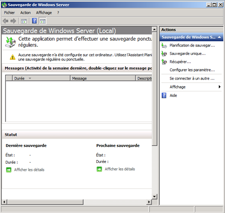Image resolution: width=225 pixels, height=213 pixels.
Task: Open help via the blue question mark toolbar icon
Action: [34, 21]
